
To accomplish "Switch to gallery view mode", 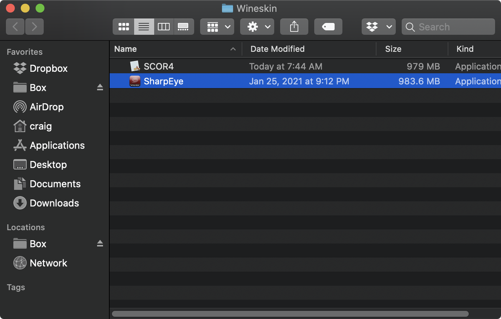I will 183,27.
